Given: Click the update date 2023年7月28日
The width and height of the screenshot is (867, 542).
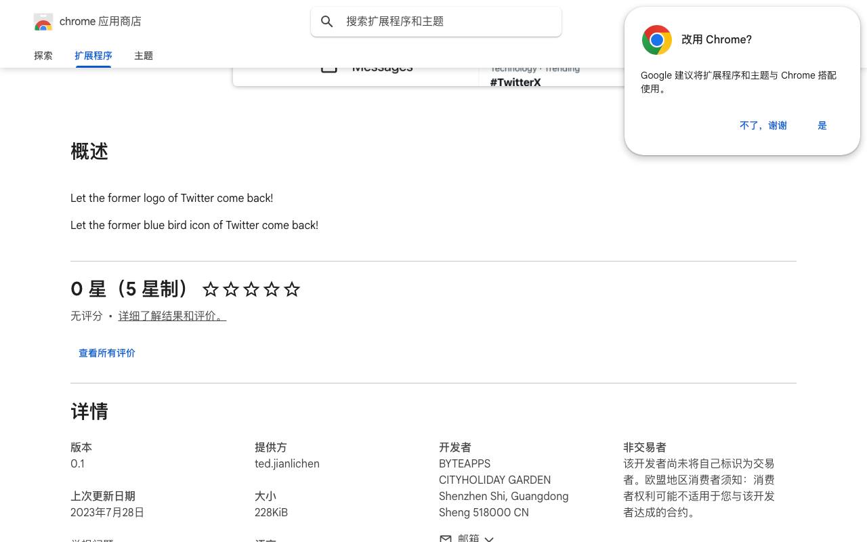Looking at the screenshot, I should (x=107, y=513).
